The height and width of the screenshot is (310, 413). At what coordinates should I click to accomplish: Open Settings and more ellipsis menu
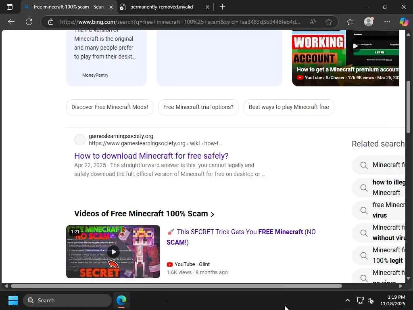tap(387, 22)
